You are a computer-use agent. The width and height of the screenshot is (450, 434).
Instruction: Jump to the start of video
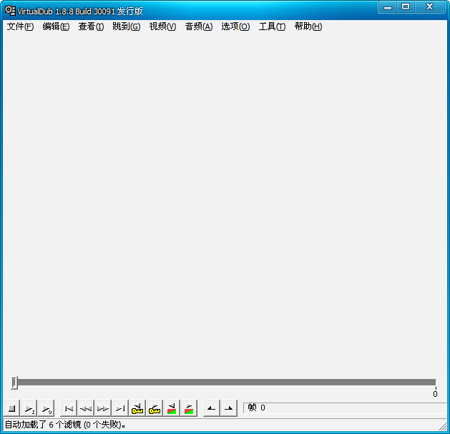click(69, 409)
